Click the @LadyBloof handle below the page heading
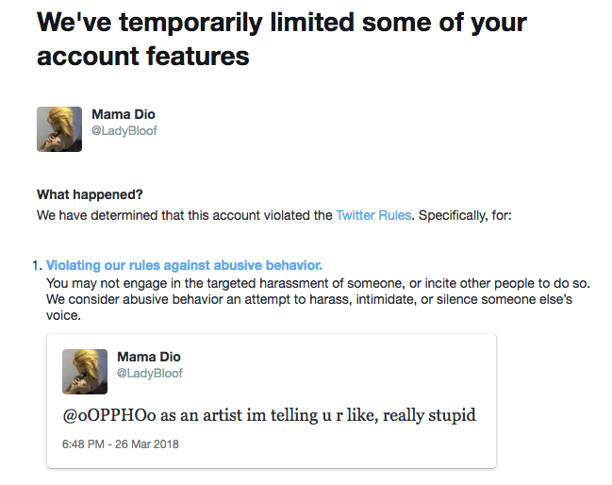Image resolution: width=612 pixels, height=485 pixels. [x=124, y=131]
